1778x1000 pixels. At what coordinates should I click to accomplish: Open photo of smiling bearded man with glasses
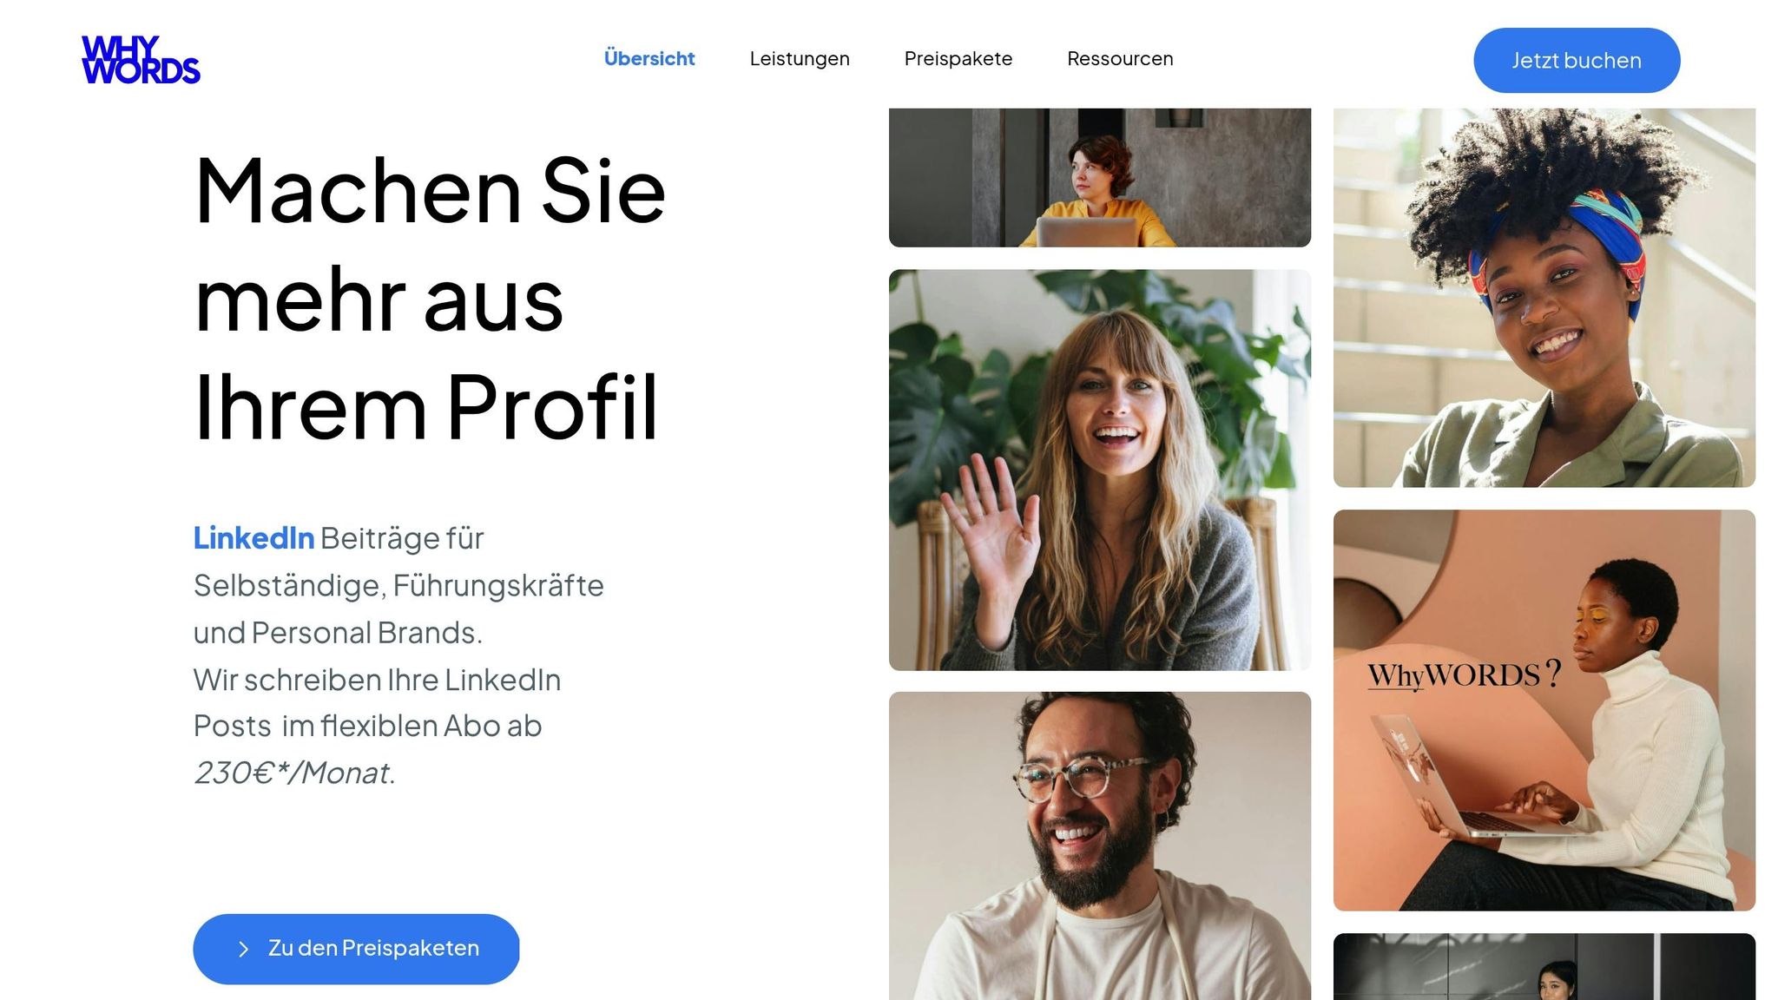pos(1100,845)
